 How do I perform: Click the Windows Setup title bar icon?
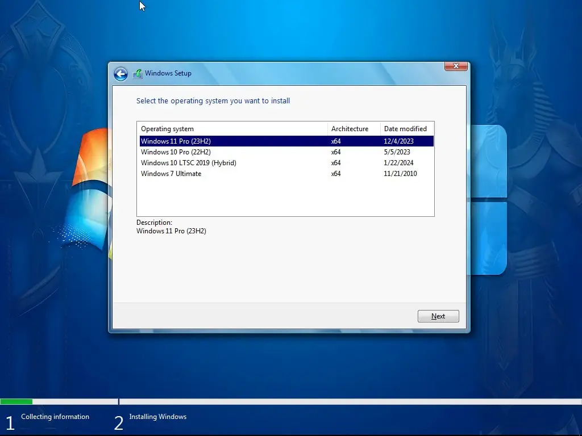pyautogui.click(x=138, y=74)
